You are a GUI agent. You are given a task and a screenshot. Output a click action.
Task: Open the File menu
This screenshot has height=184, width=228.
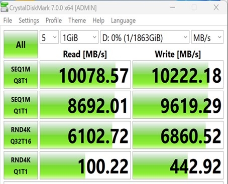tap(8, 21)
